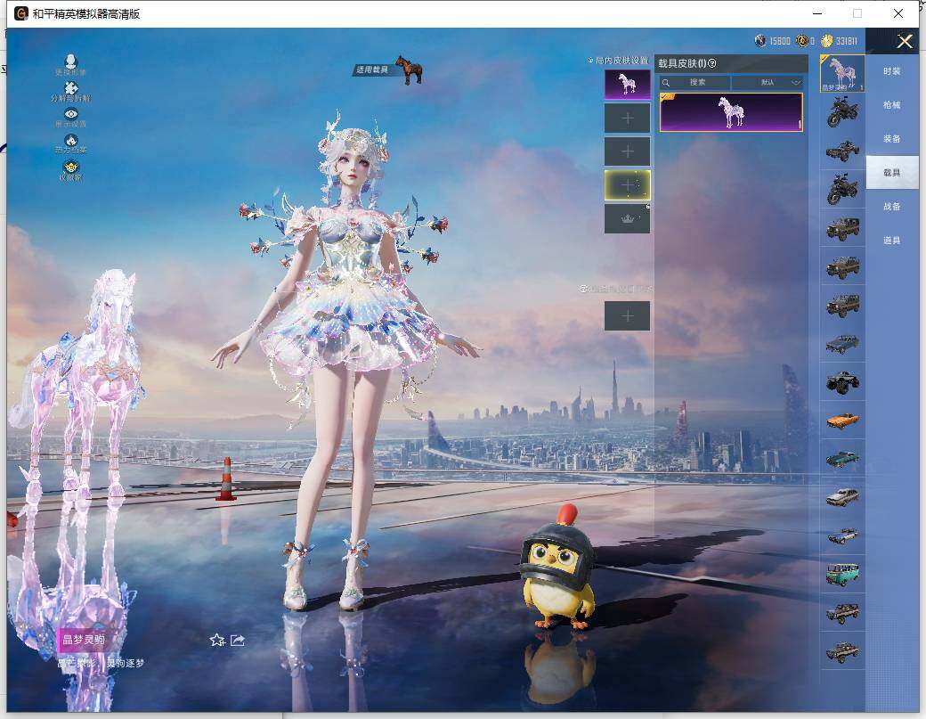The width and height of the screenshot is (926, 719).
Task: Click the yellow-highlighted empty plus slot
Action: 627,185
